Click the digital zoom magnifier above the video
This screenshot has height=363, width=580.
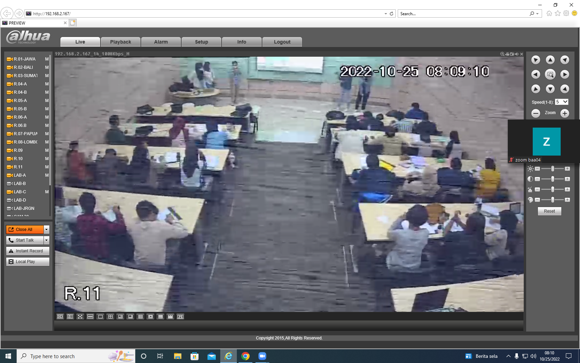pos(502,54)
